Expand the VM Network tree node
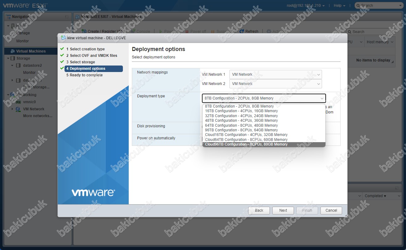Viewport: 406px width, 250px height. click(x=12, y=109)
